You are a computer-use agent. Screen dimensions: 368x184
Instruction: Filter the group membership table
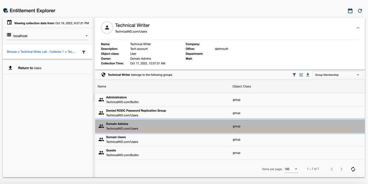click(x=294, y=75)
